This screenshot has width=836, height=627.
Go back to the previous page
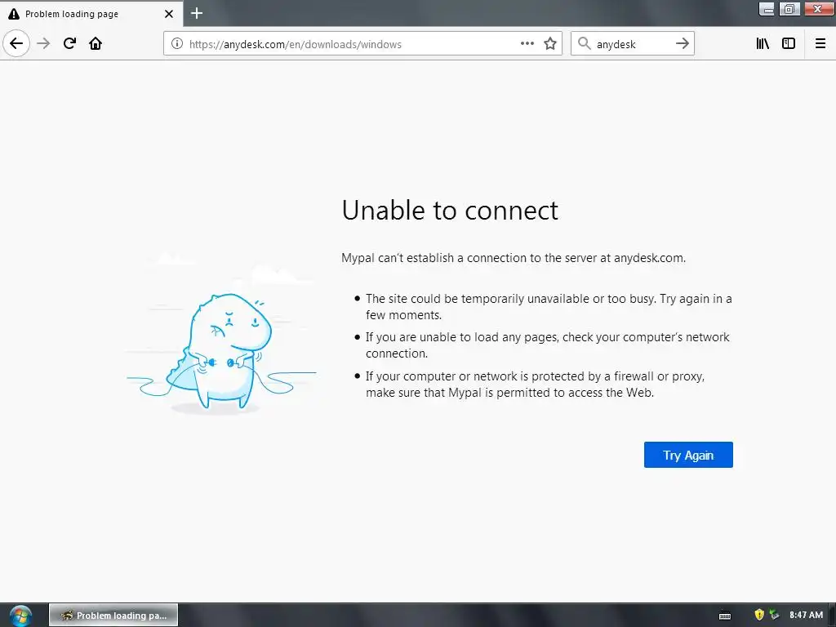click(x=16, y=43)
